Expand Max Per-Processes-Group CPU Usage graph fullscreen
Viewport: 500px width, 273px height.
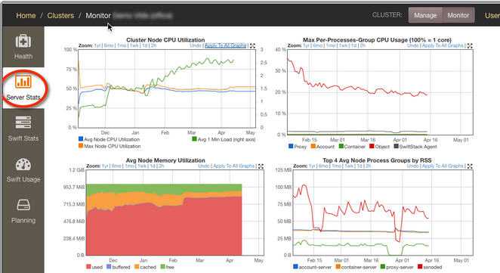(470, 45)
